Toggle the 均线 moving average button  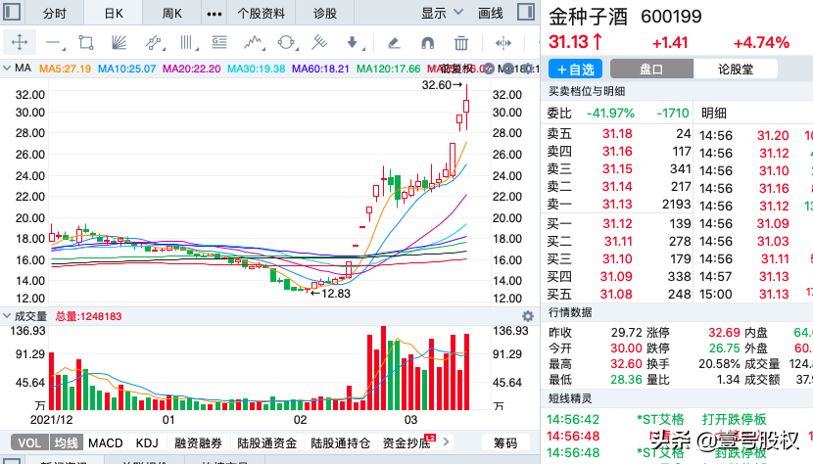pyautogui.click(x=66, y=442)
